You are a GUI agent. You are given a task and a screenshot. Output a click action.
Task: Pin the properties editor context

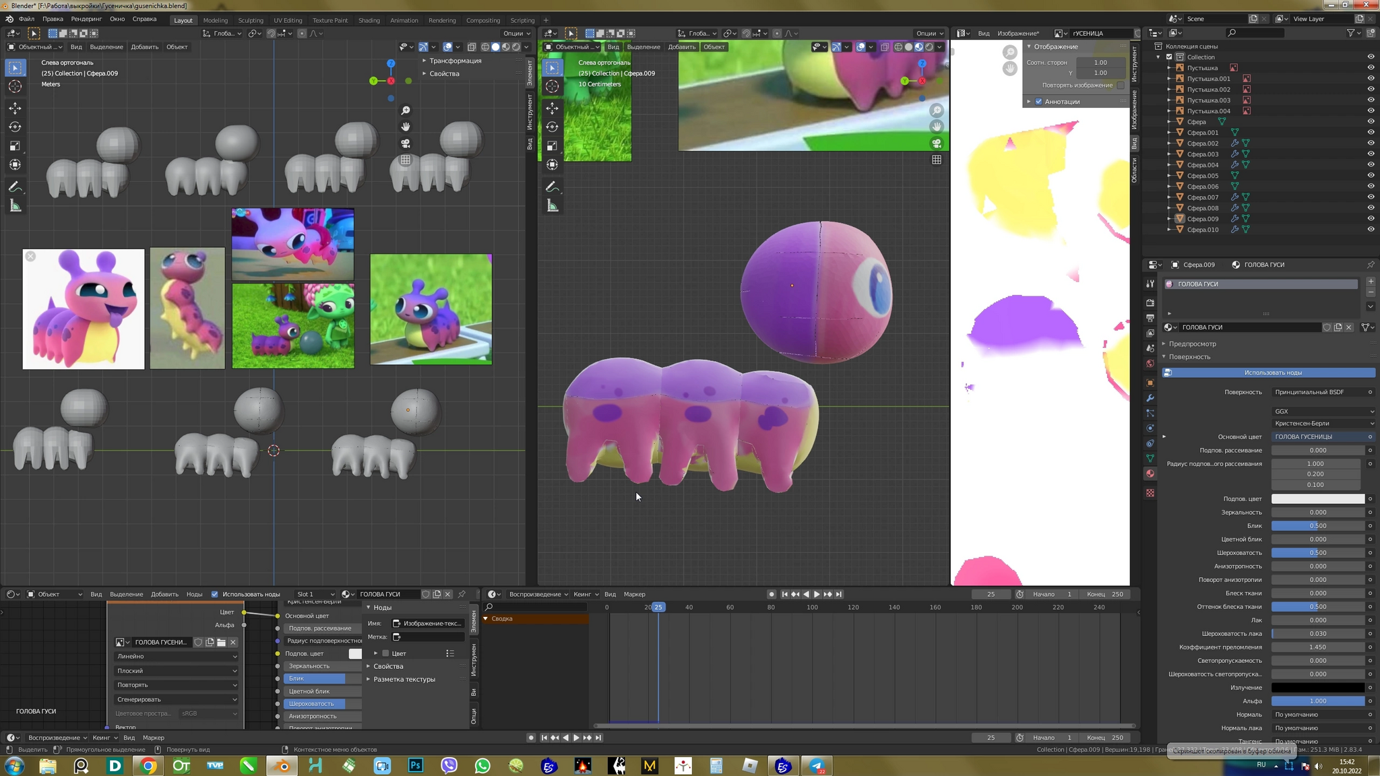click(x=1371, y=265)
